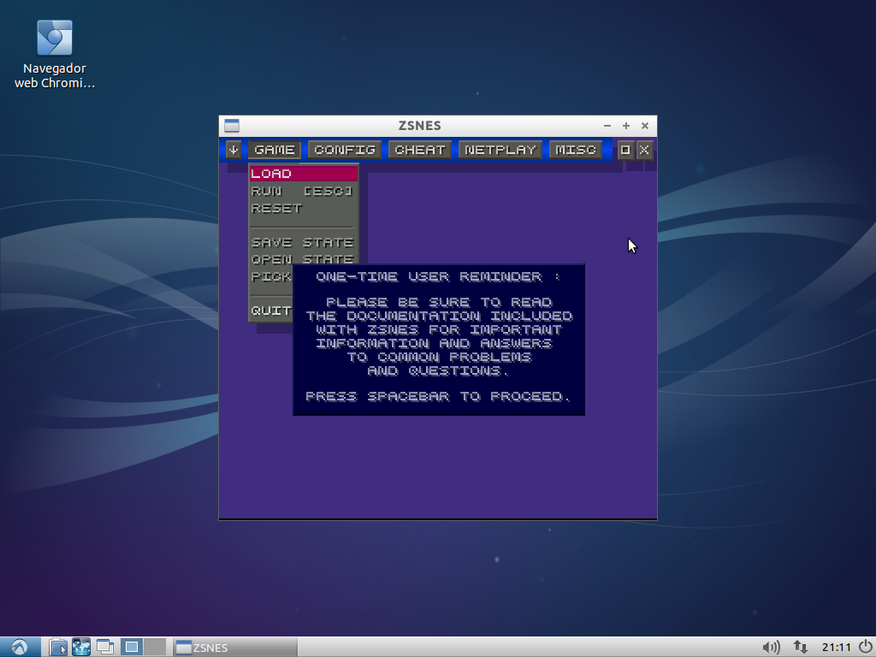
Task: Open the MISC menu
Action: pyautogui.click(x=576, y=150)
